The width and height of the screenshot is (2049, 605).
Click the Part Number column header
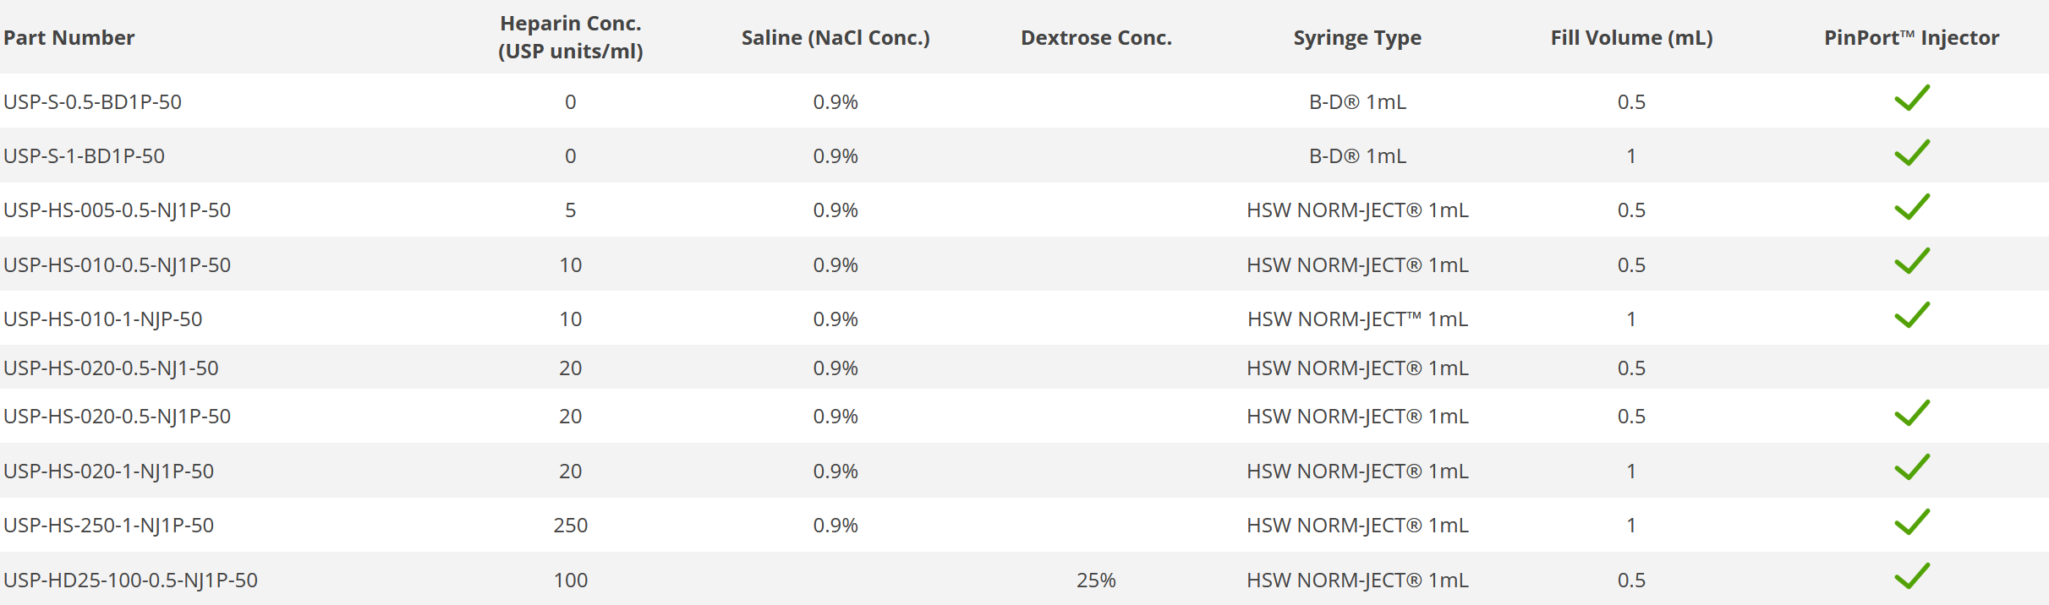point(69,38)
